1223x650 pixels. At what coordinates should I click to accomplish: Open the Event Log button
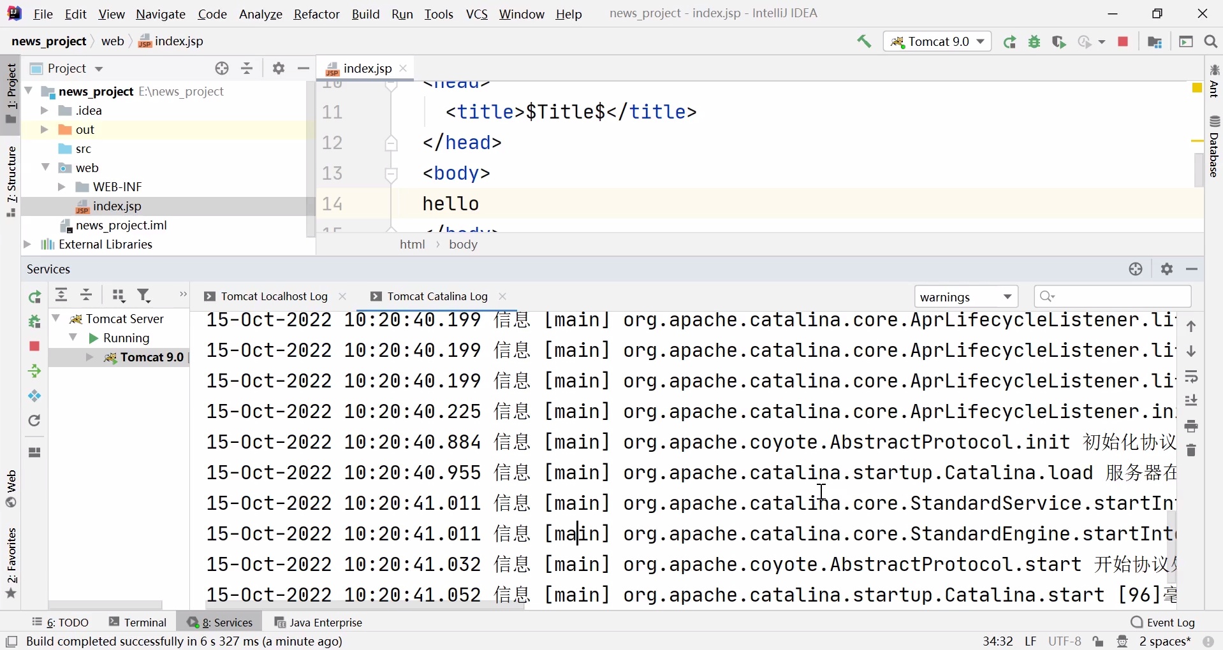(1164, 623)
